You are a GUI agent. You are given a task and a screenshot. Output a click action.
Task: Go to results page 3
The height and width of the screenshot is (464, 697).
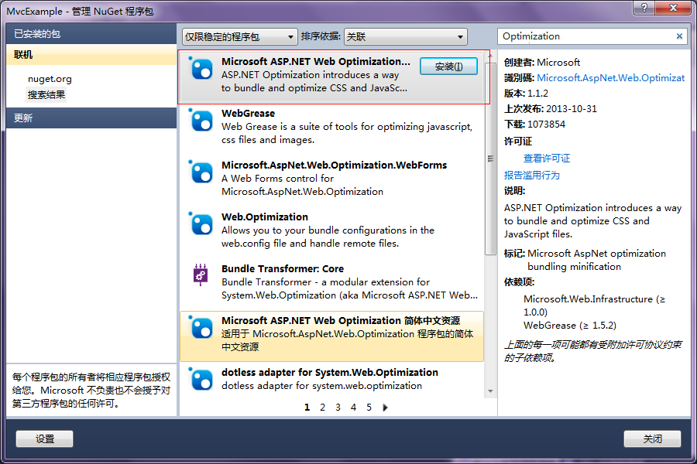tap(338, 408)
